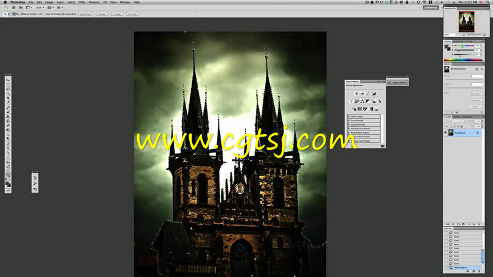Select the Background layer thumbnail
The width and height of the screenshot is (493, 277).
point(451,133)
